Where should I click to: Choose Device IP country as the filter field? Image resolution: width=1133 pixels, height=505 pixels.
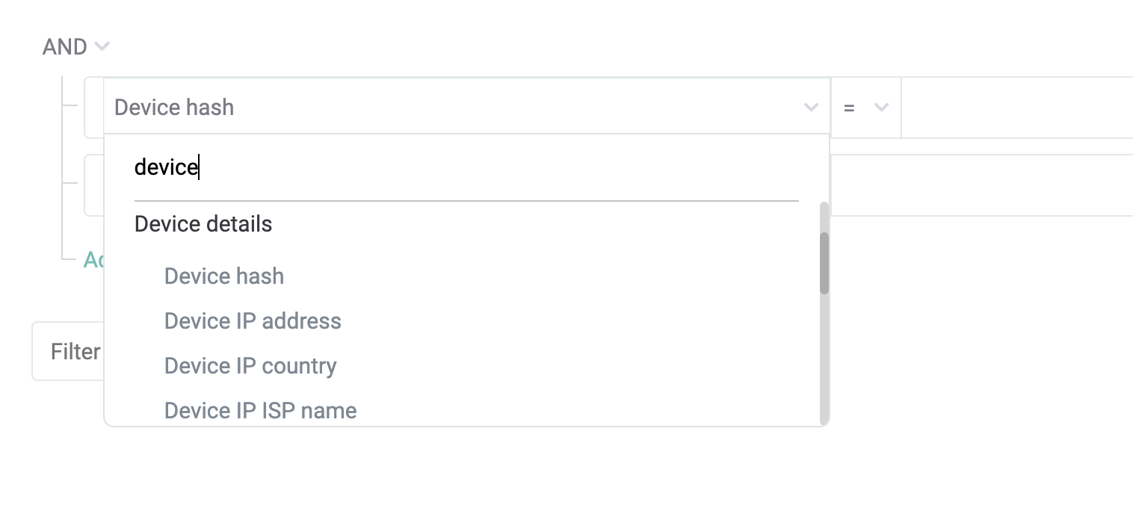pyautogui.click(x=250, y=365)
